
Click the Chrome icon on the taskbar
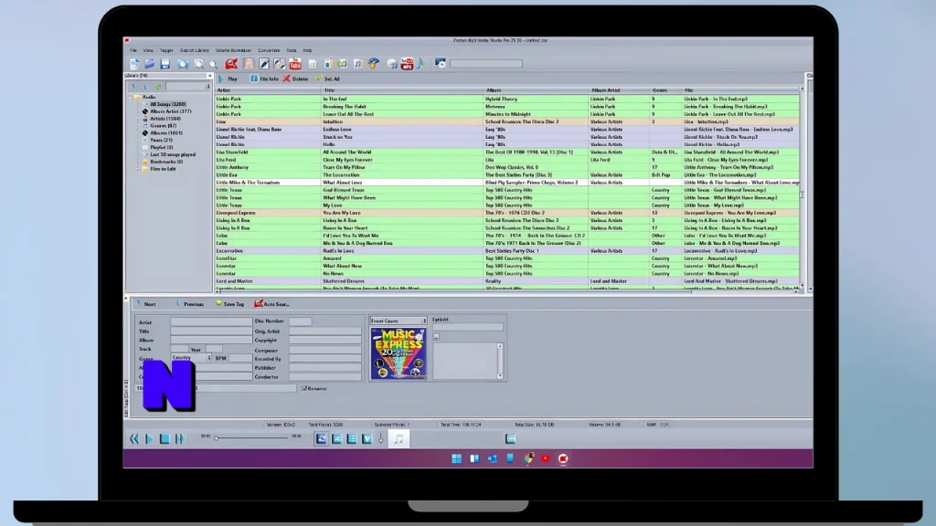pyautogui.click(x=528, y=458)
